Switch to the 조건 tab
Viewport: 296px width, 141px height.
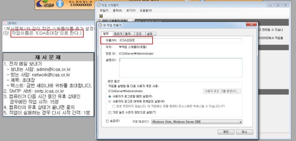tap(140, 34)
